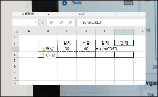Select column C header
The height and width of the screenshot is (97, 158).
pos(67,31)
